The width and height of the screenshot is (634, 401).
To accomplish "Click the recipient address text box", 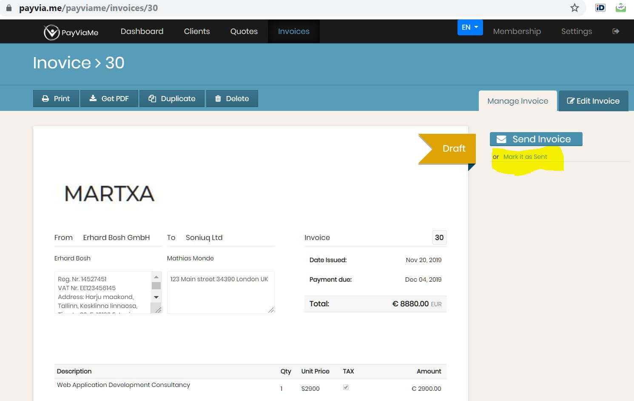I will pos(221,292).
